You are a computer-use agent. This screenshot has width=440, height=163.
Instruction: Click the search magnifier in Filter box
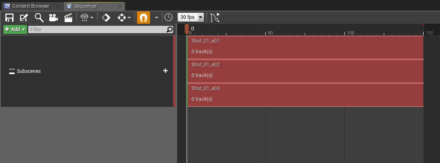coord(170,29)
